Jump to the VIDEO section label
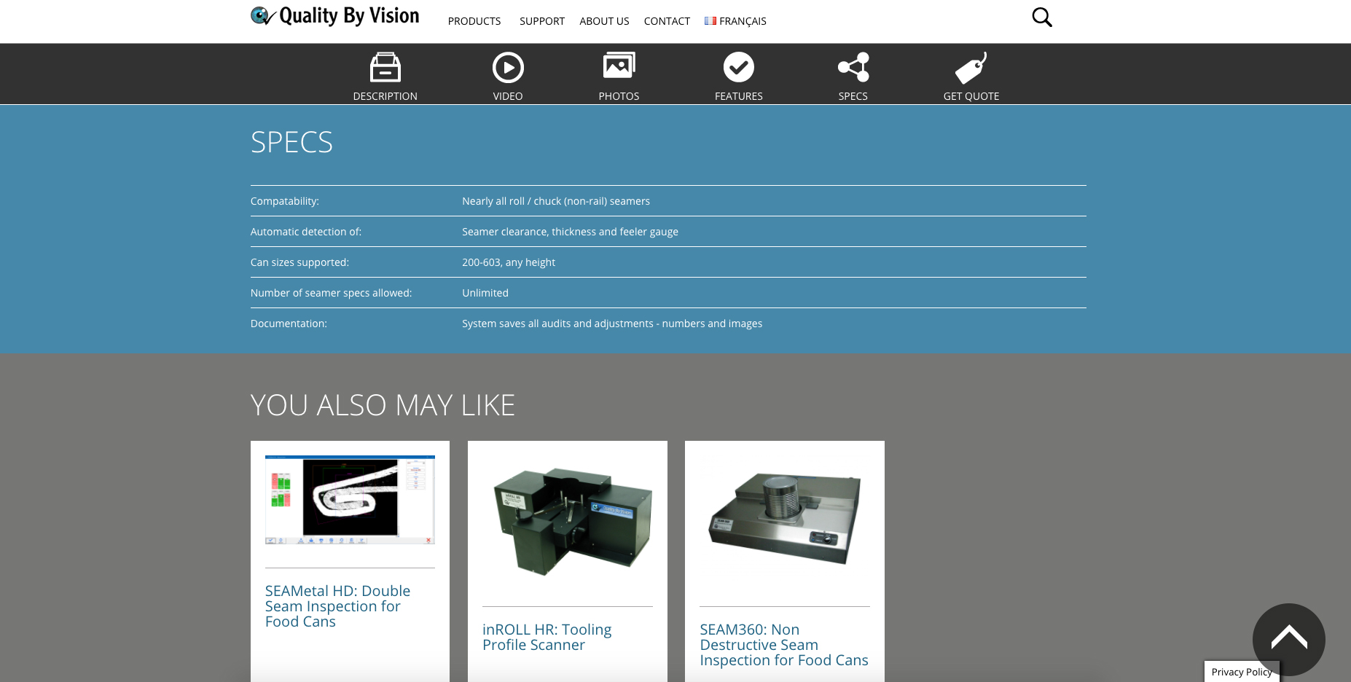 tap(508, 96)
